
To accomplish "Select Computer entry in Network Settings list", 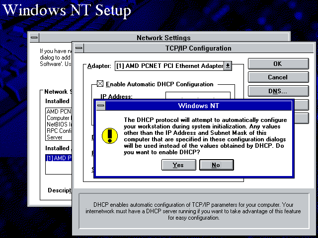I will 59,118.
